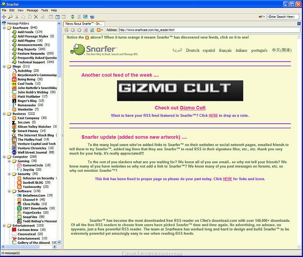Click the folder tree scroll-up arrow
Image resolution: width=303 pixels, height=257 pixels.
pyautogui.click(x=59, y=24)
